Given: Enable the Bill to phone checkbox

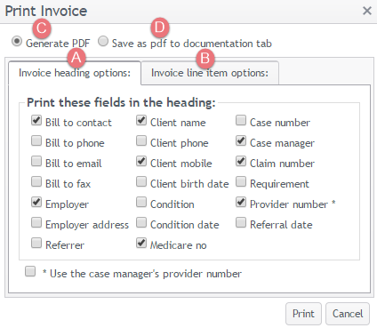Looking at the screenshot, I should [36, 140].
